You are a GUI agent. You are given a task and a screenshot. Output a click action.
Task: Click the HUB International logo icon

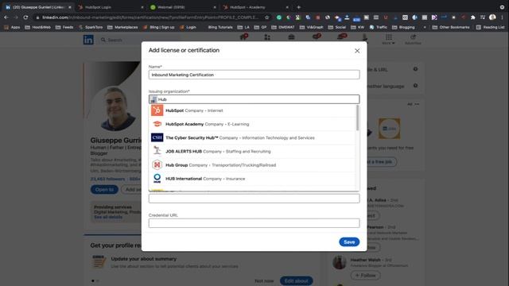click(157, 179)
